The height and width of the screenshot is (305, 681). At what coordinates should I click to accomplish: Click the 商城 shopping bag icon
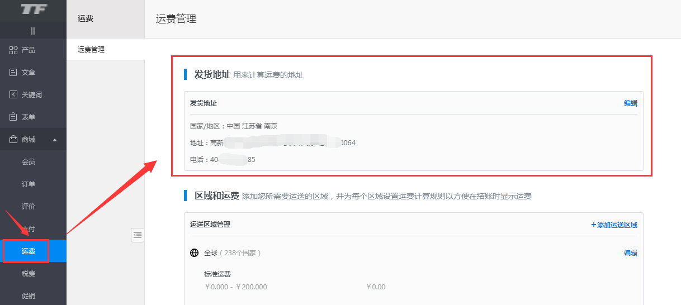point(14,140)
